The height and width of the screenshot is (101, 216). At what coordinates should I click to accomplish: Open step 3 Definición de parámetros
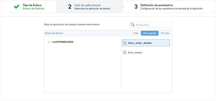coord(169,7)
